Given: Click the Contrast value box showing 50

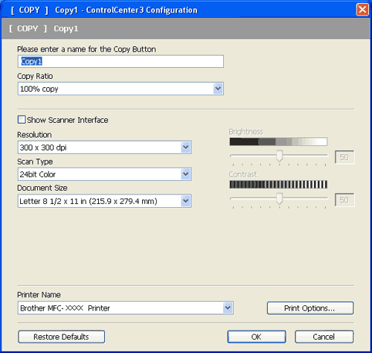Looking at the screenshot, I should pos(344,200).
